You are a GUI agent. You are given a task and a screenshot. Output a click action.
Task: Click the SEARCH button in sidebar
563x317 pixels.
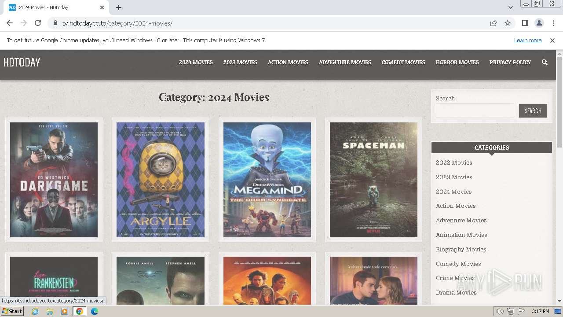pyautogui.click(x=533, y=111)
